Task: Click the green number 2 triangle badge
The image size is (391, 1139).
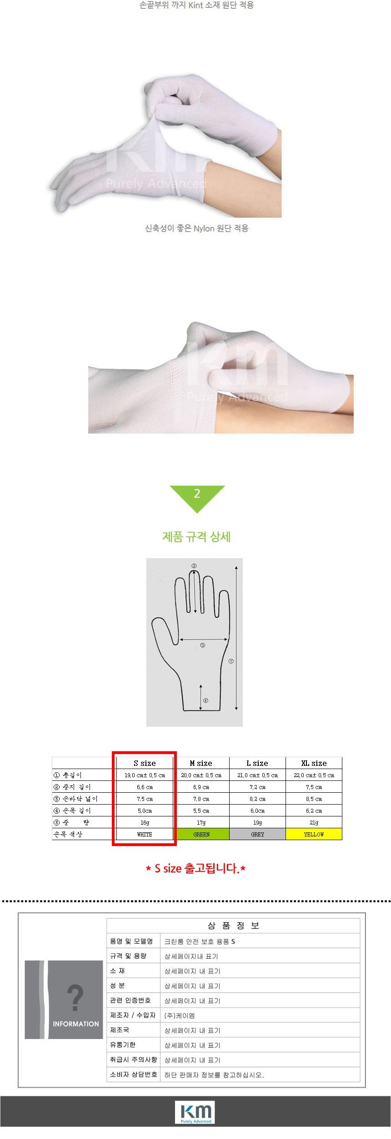Action: [x=197, y=498]
